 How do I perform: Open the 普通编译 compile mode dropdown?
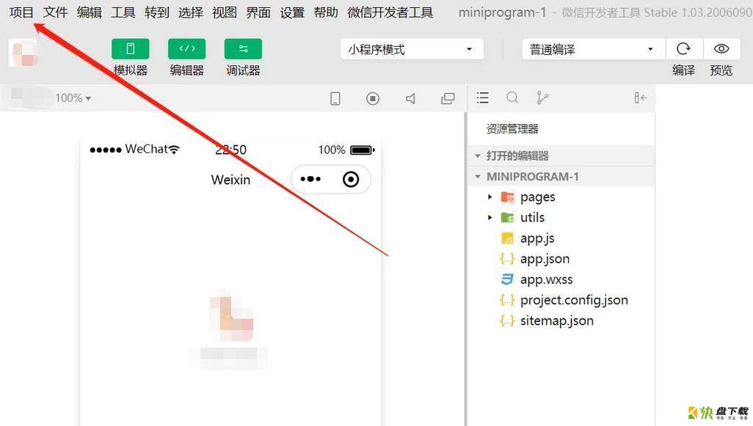click(594, 49)
